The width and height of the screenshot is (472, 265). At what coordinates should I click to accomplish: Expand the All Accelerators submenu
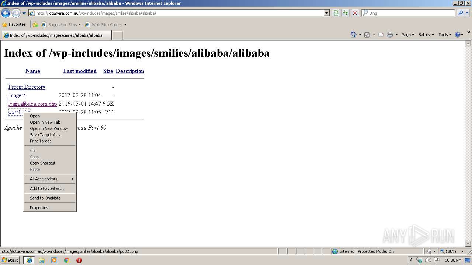(x=50, y=179)
